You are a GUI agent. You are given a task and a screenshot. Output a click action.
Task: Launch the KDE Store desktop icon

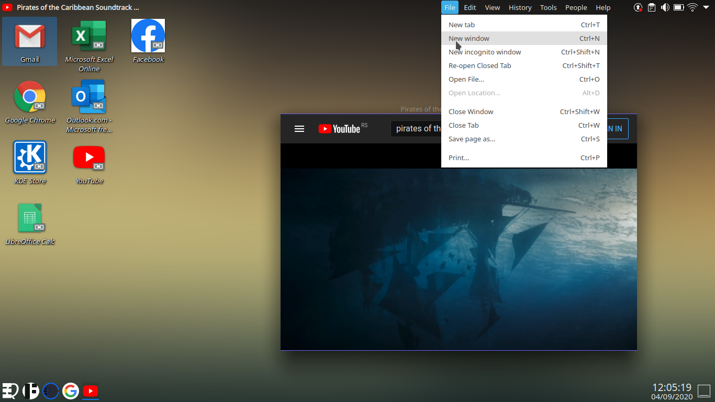(x=30, y=163)
